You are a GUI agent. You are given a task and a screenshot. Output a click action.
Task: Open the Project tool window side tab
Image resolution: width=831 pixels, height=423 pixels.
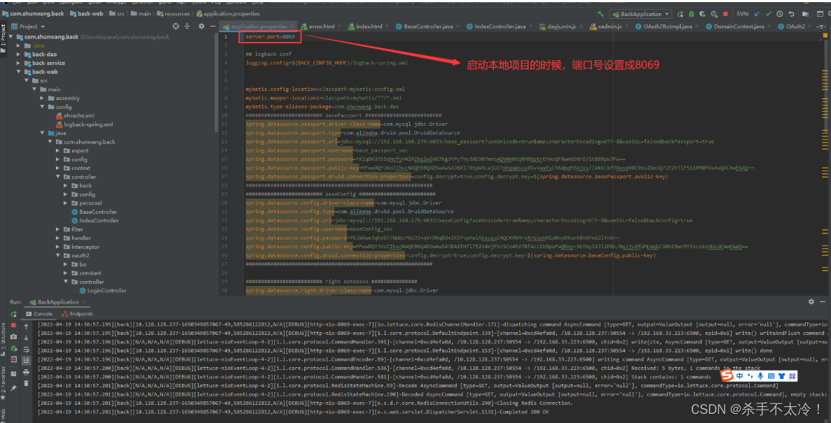click(x=3, y=38)
